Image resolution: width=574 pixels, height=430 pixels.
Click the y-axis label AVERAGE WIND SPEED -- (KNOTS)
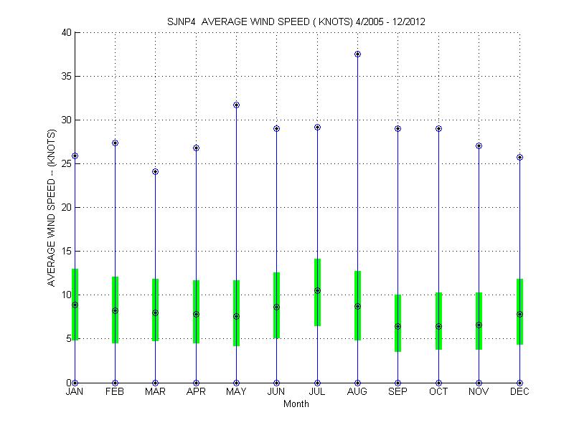click(x=51, y=208)
